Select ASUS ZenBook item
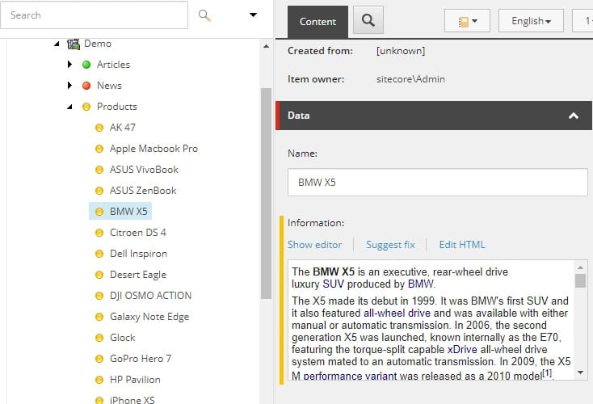The width and height of the screenshot is (593, 404). pos(143,191)
